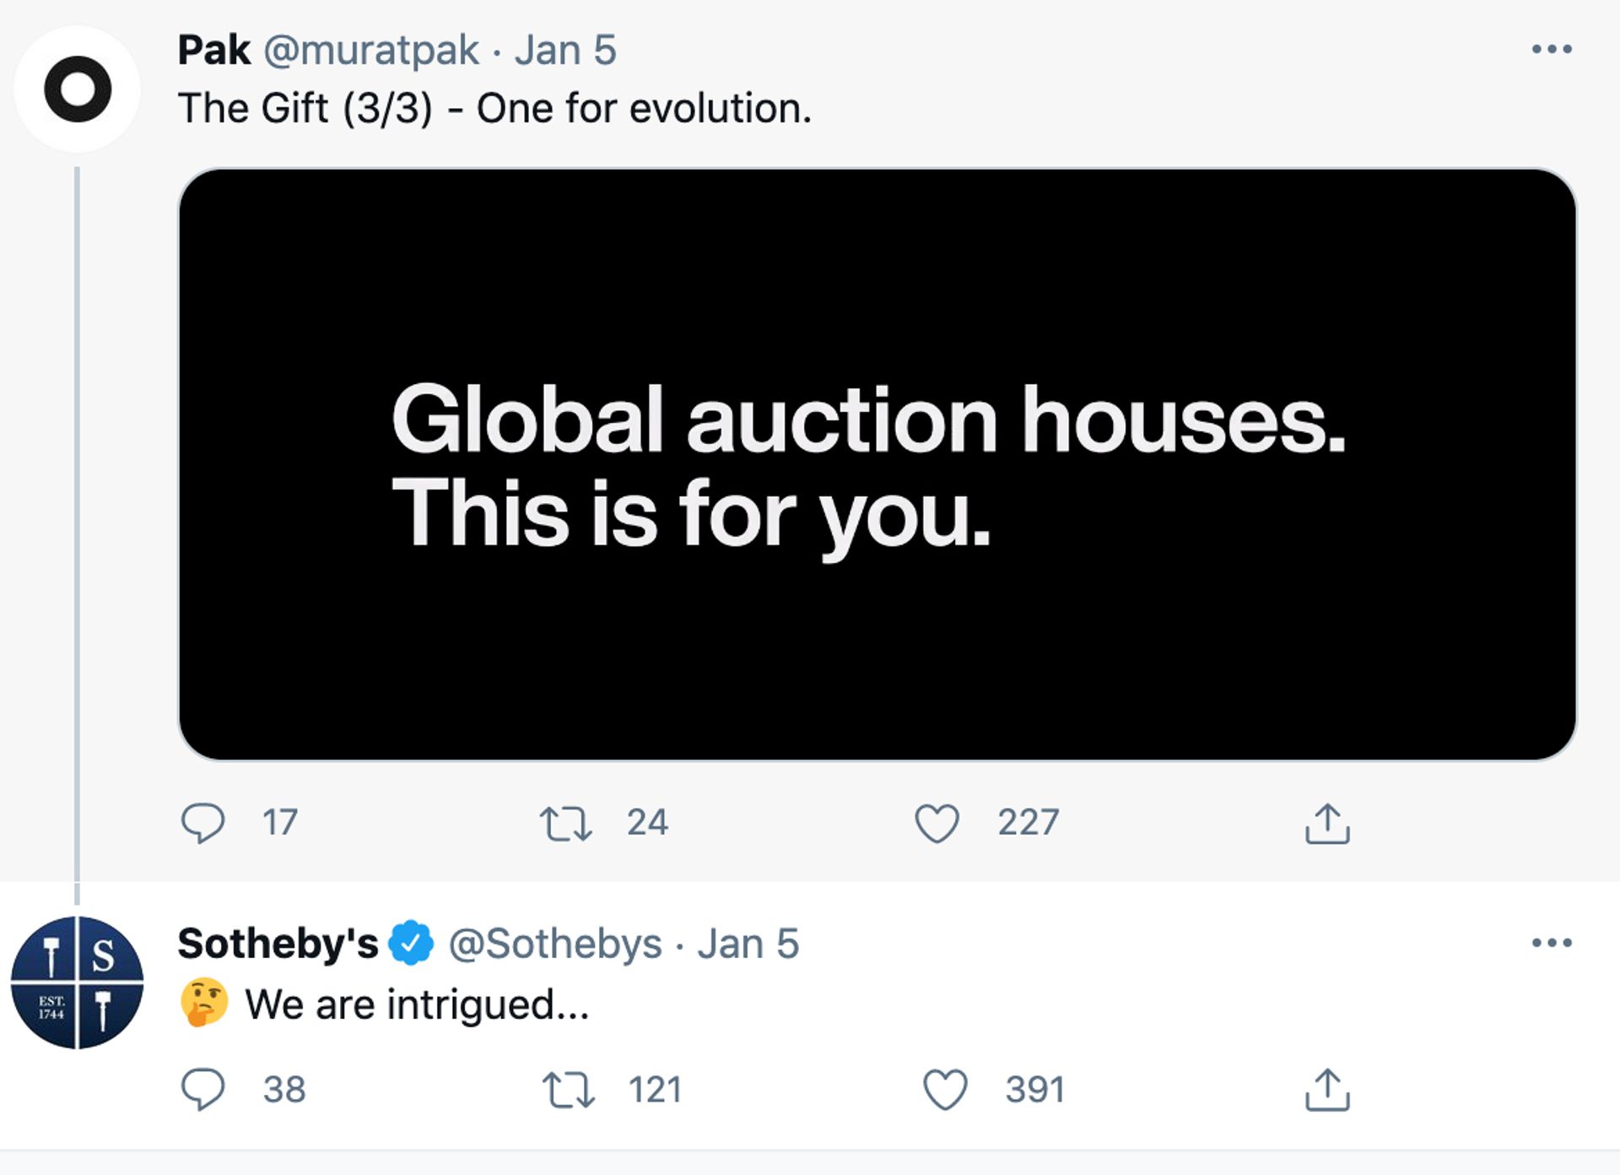The image size is (1620, 1175).
Task: Like Pak's 'The Gift (3/3)' tweet
Action: (x=937, y=823)
